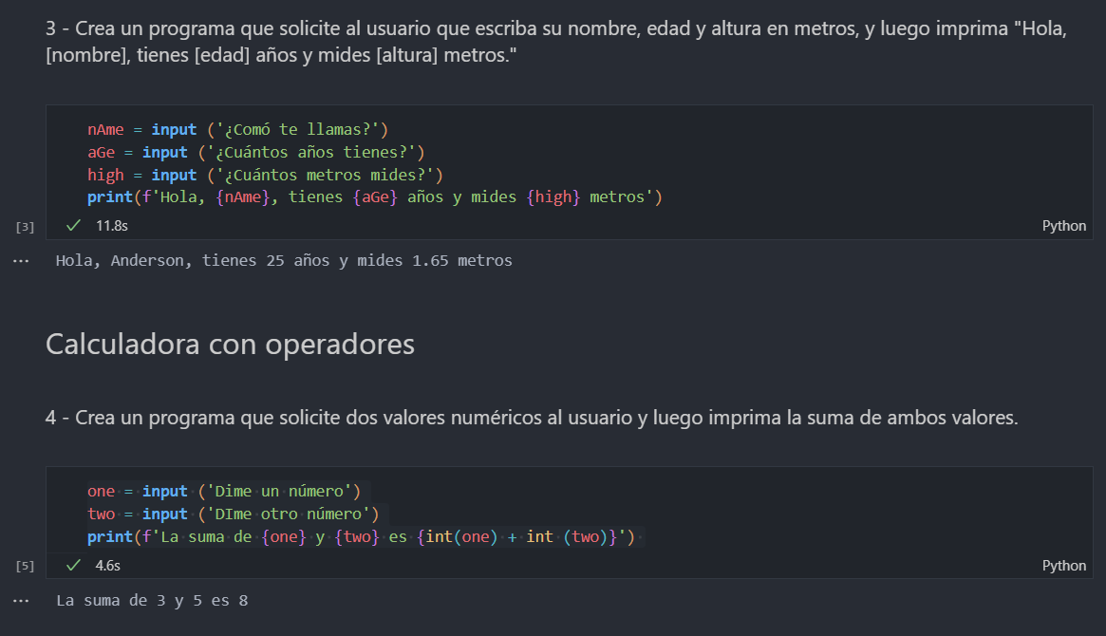Viewport: 1106px width, 636px height.
Task: Click exercise 4 instruction markdown text
Action: click(532, 418)
